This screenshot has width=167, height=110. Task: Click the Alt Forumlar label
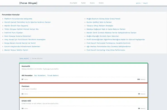[27, 75]
